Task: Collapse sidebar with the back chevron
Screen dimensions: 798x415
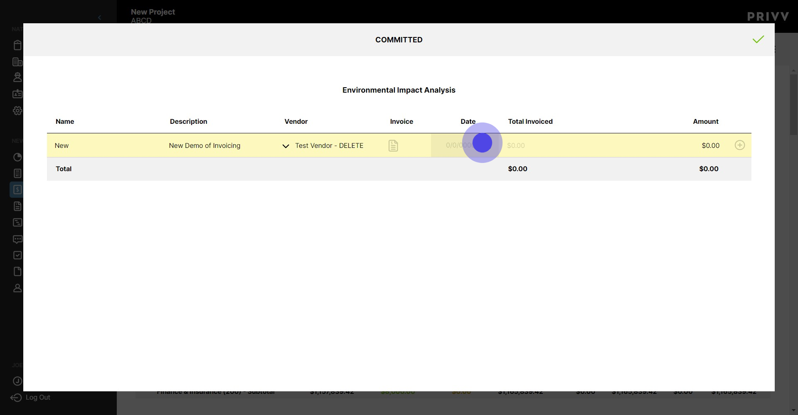Action: coord(99,17)
